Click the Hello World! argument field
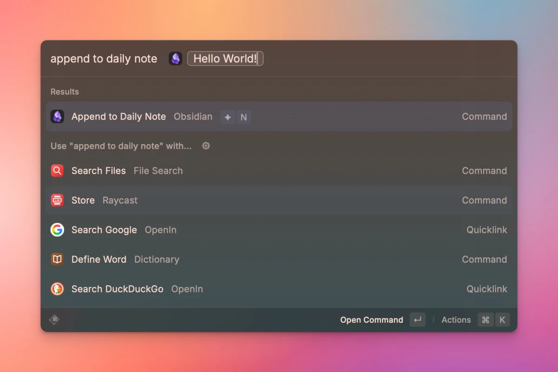This screenshot has width=558, height=372. [226, 59]
